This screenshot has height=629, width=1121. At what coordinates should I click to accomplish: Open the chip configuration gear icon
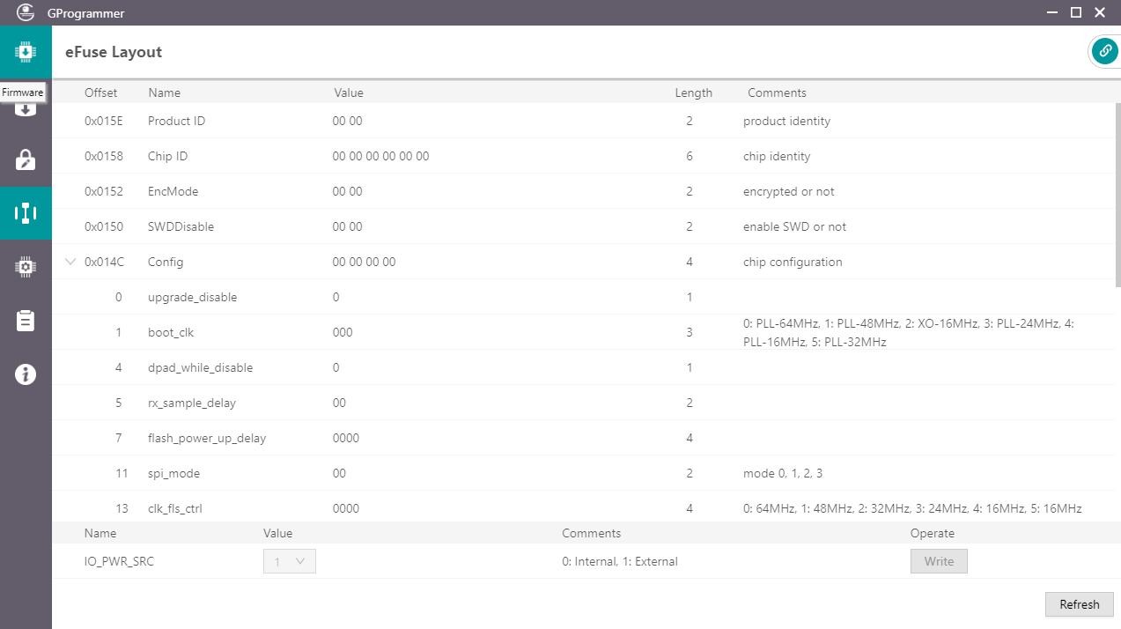[26, 267]
